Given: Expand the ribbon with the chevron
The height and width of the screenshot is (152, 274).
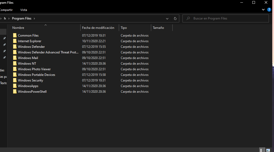Looking at the screenshot, I should point(263,10).
